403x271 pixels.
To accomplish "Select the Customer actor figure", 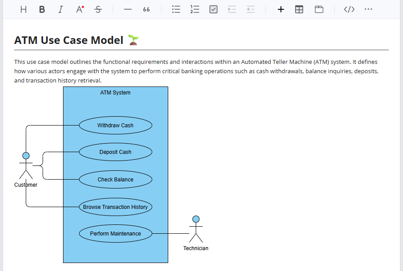I will [x=26, y=166].
